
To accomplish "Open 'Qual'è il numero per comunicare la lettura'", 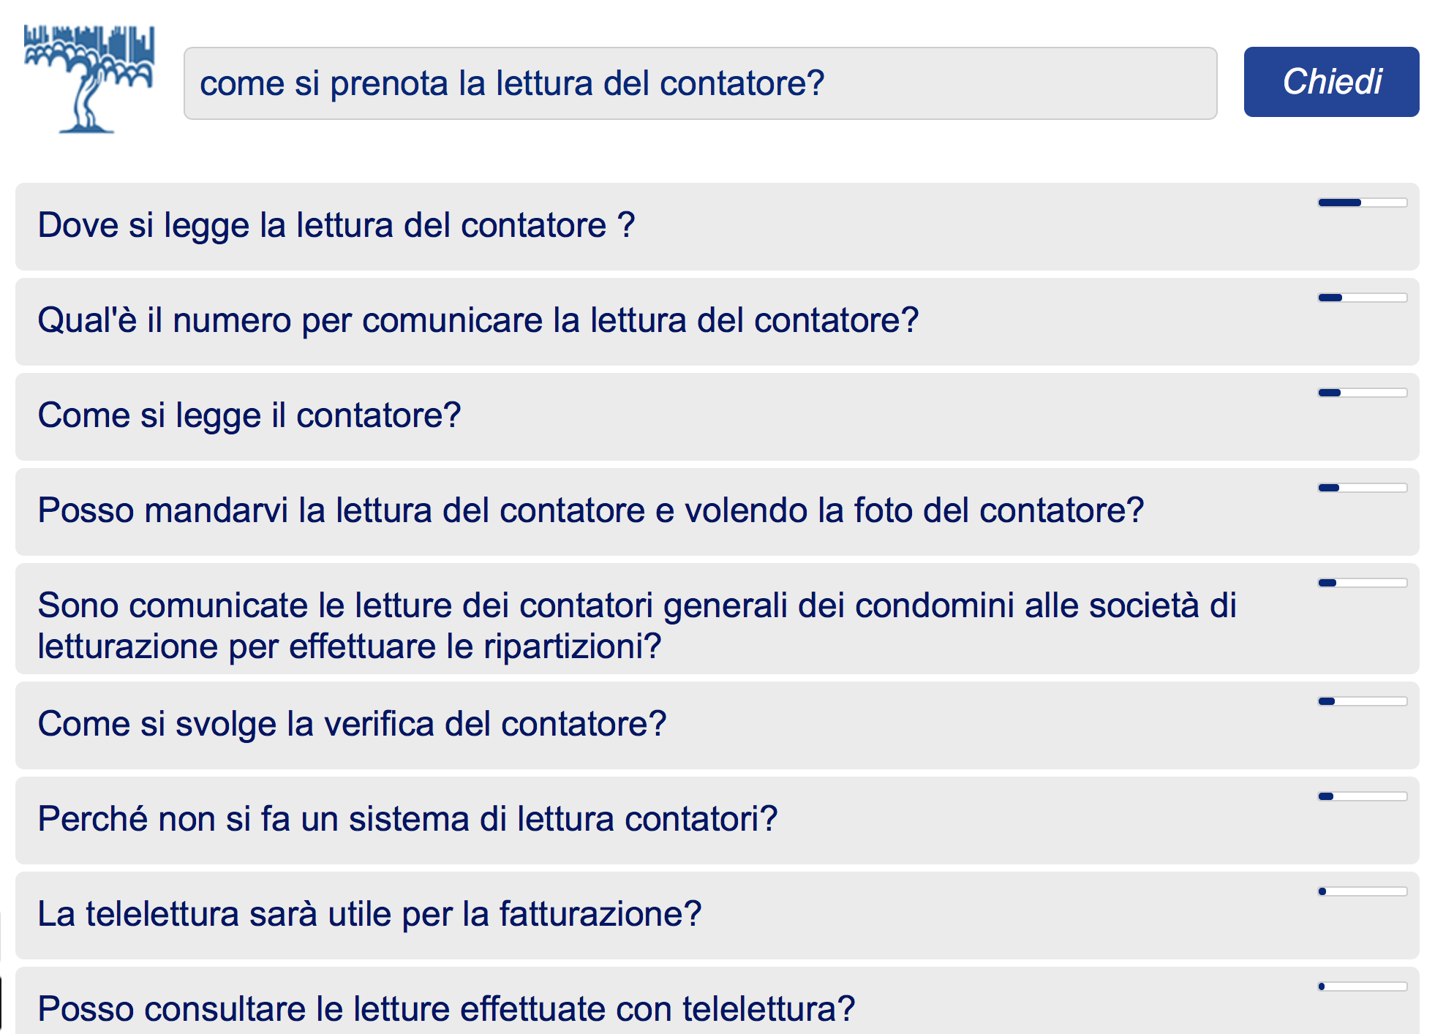I will 478,320.
